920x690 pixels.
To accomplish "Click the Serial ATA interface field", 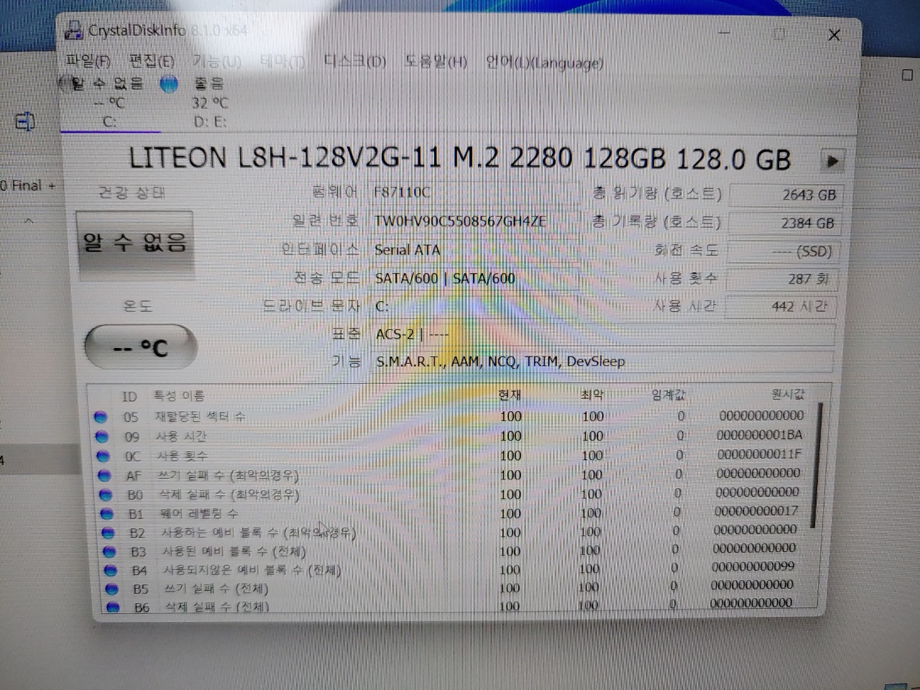I will (x=474, y=250).
